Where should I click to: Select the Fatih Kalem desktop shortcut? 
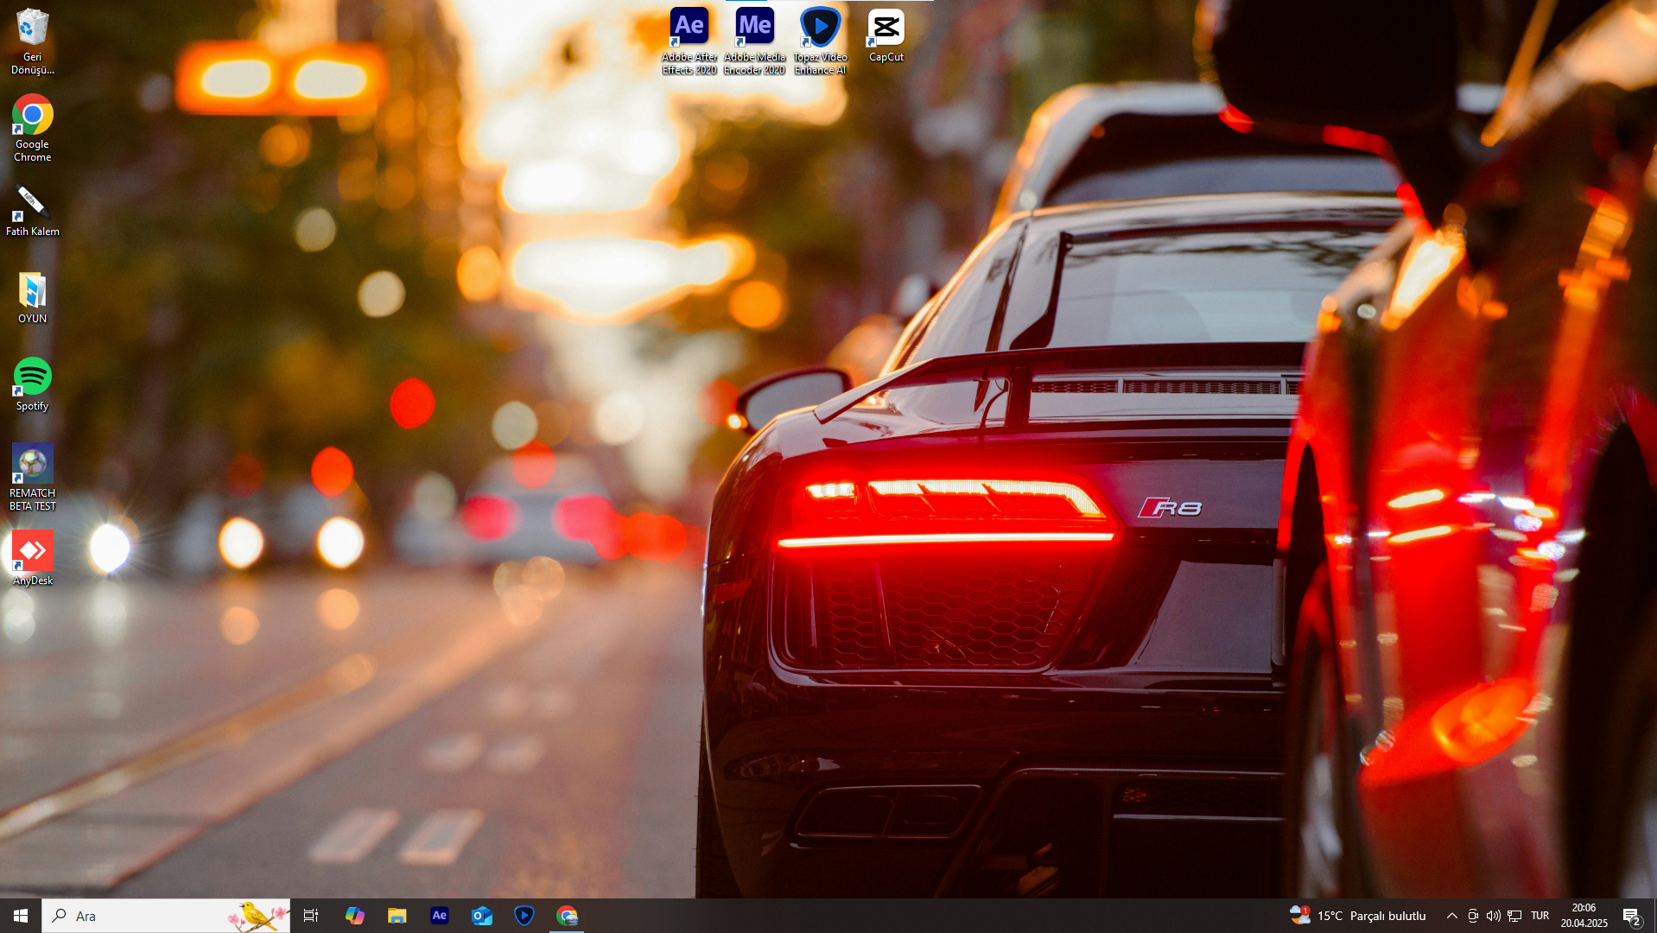tap(32, 212)
